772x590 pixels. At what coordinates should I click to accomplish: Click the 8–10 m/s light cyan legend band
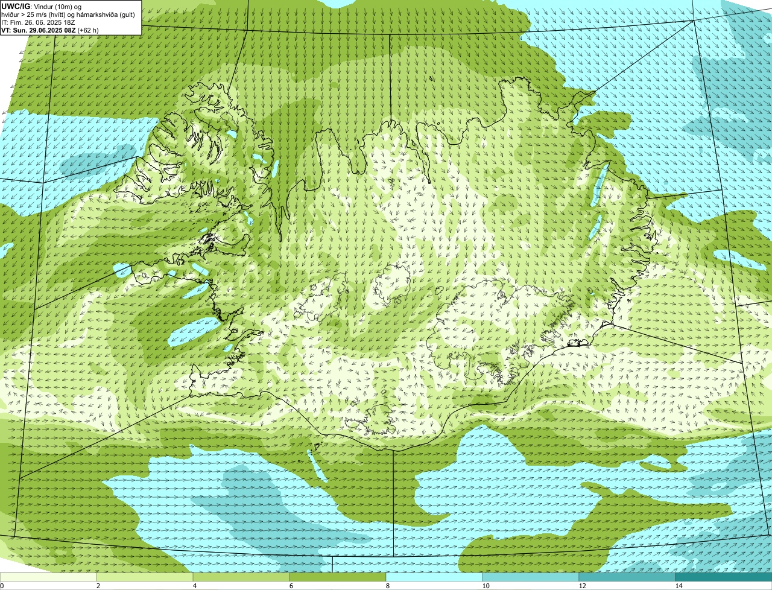tap(434, 577)
